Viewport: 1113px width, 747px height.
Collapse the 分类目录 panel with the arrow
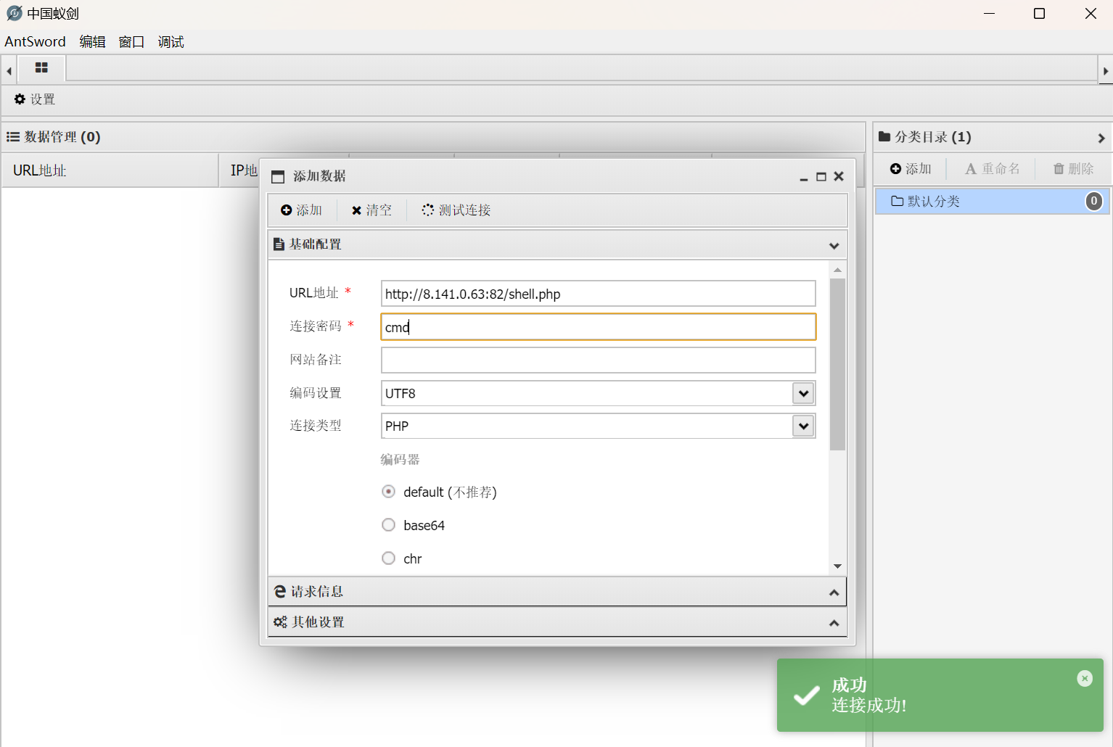point(1101,138)
